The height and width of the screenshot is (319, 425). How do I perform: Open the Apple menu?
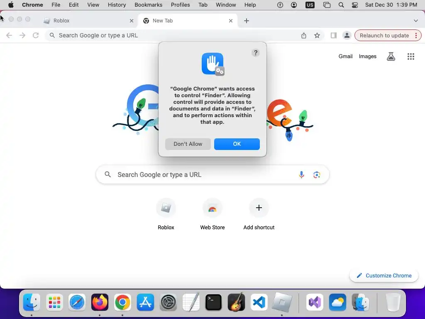[x=11, y=5]
